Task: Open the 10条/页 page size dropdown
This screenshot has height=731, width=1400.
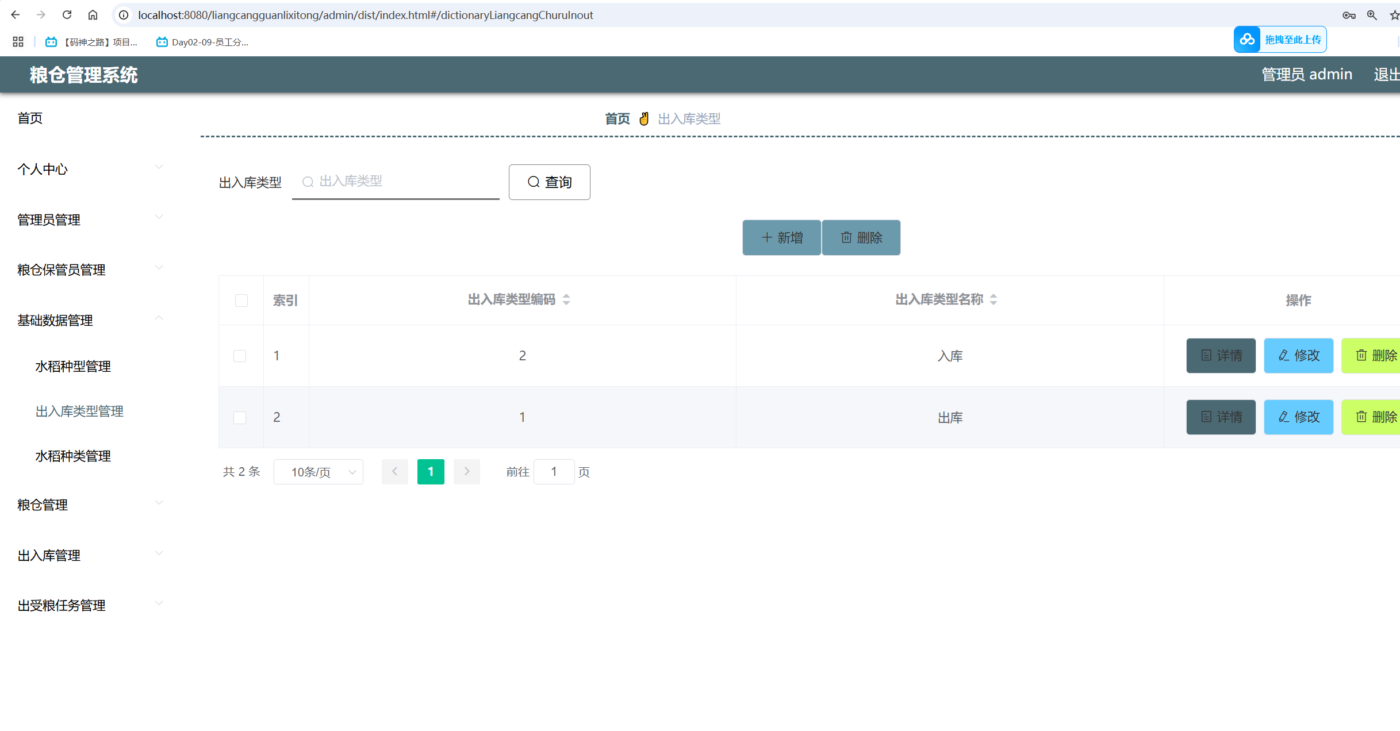Action: 319,472
